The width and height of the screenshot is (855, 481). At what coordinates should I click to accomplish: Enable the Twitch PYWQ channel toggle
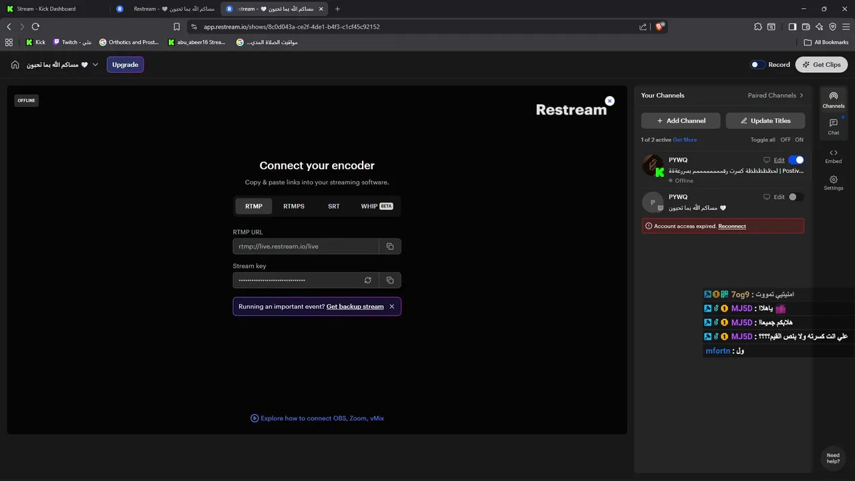point(796,197)
